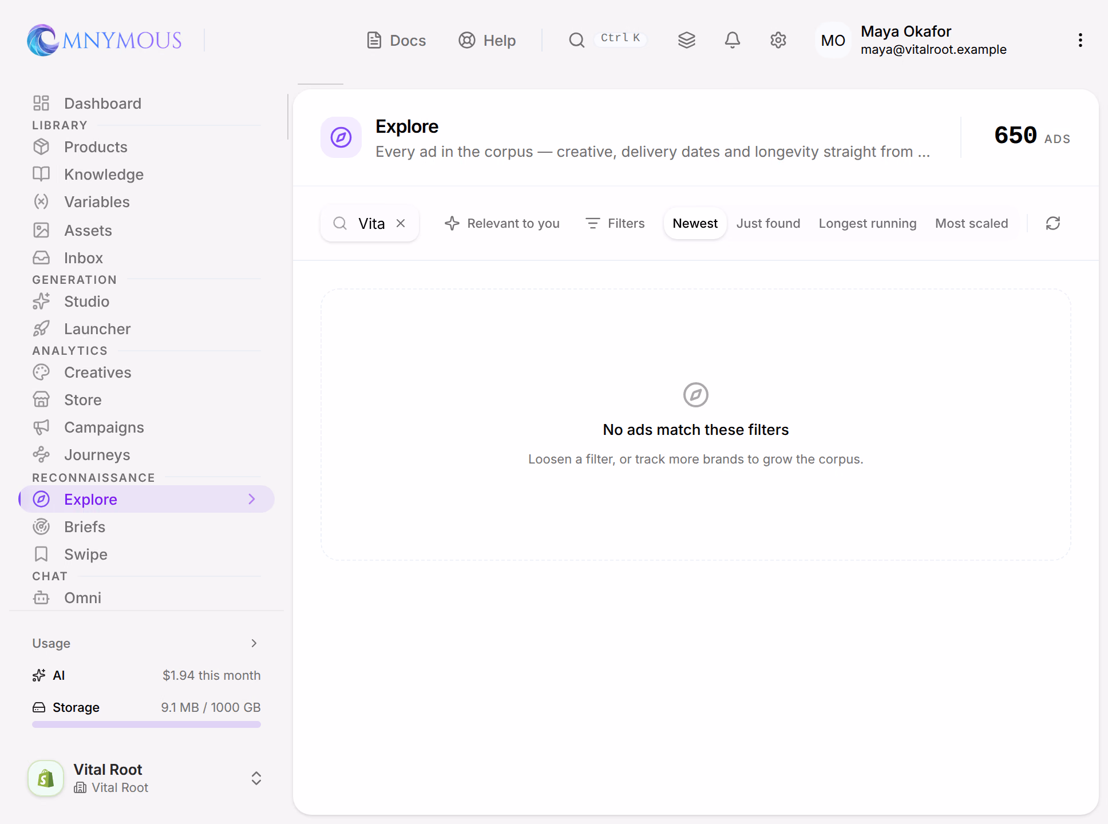Viewport: 1108px width, 824px height.
Task: Click the Explore compass header icon
Action: (x=341, y=137)
